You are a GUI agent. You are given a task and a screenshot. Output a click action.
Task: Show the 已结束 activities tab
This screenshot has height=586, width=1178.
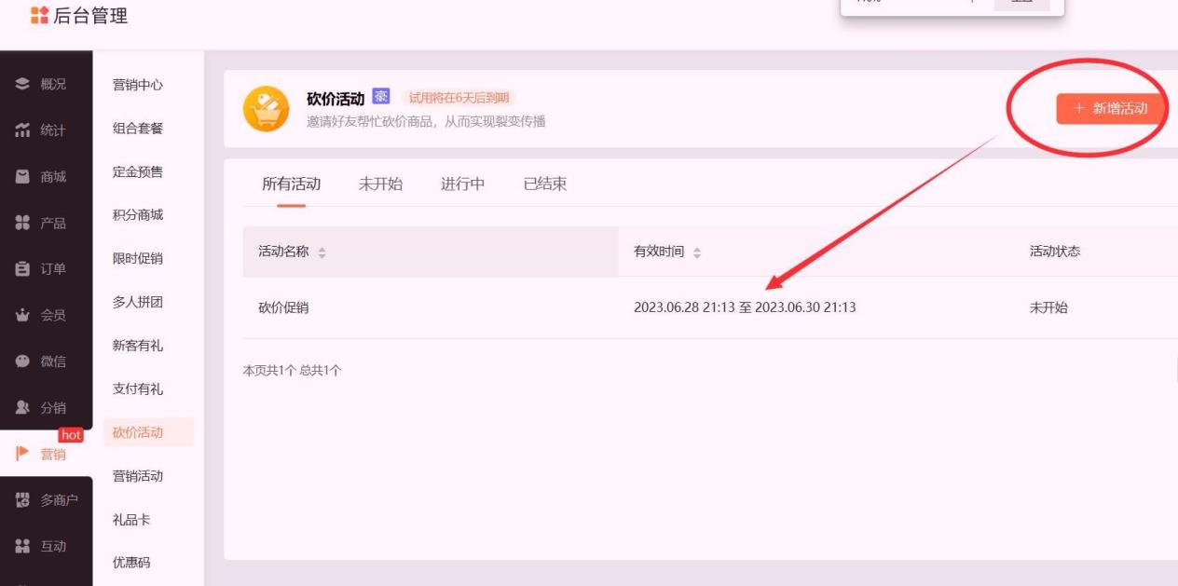click(544, 184)
